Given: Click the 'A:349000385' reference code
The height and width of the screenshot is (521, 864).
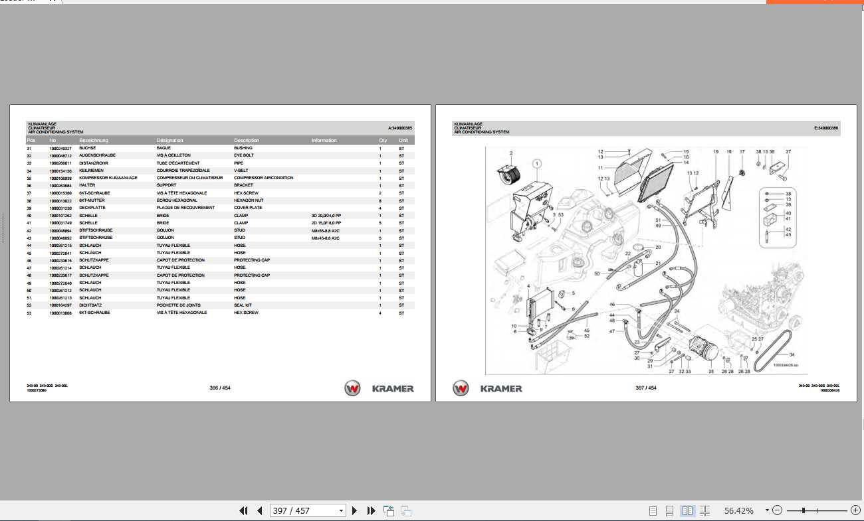Looking at the screenshot, I should (400, 128).
